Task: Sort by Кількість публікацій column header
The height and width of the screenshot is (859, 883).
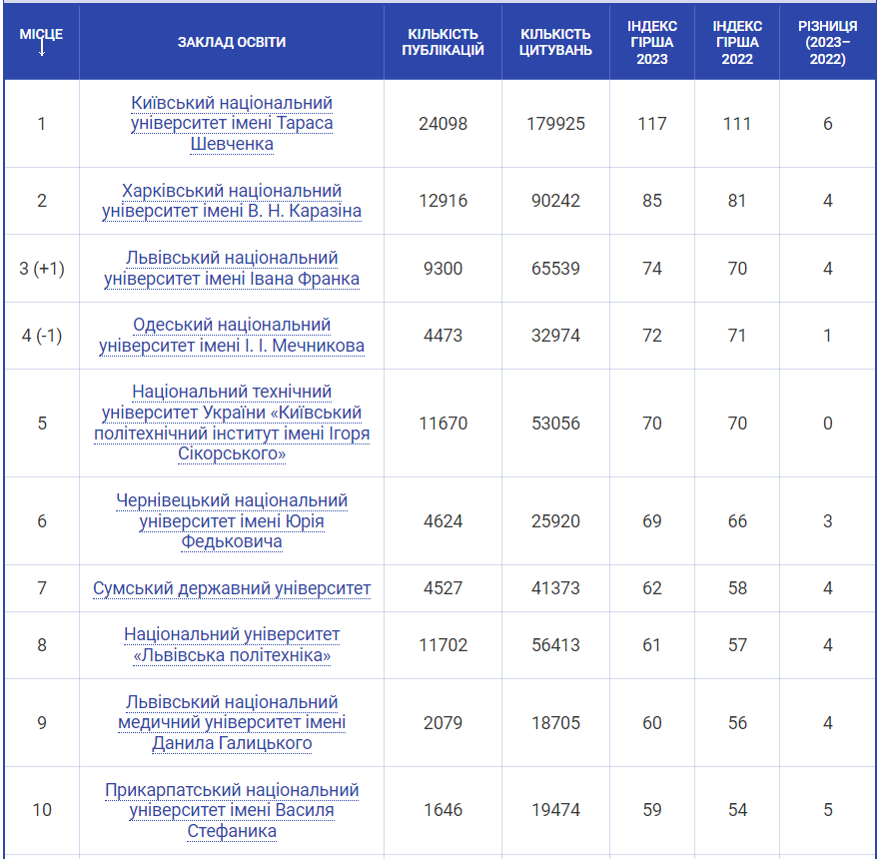Action: (x=442, y=42)
